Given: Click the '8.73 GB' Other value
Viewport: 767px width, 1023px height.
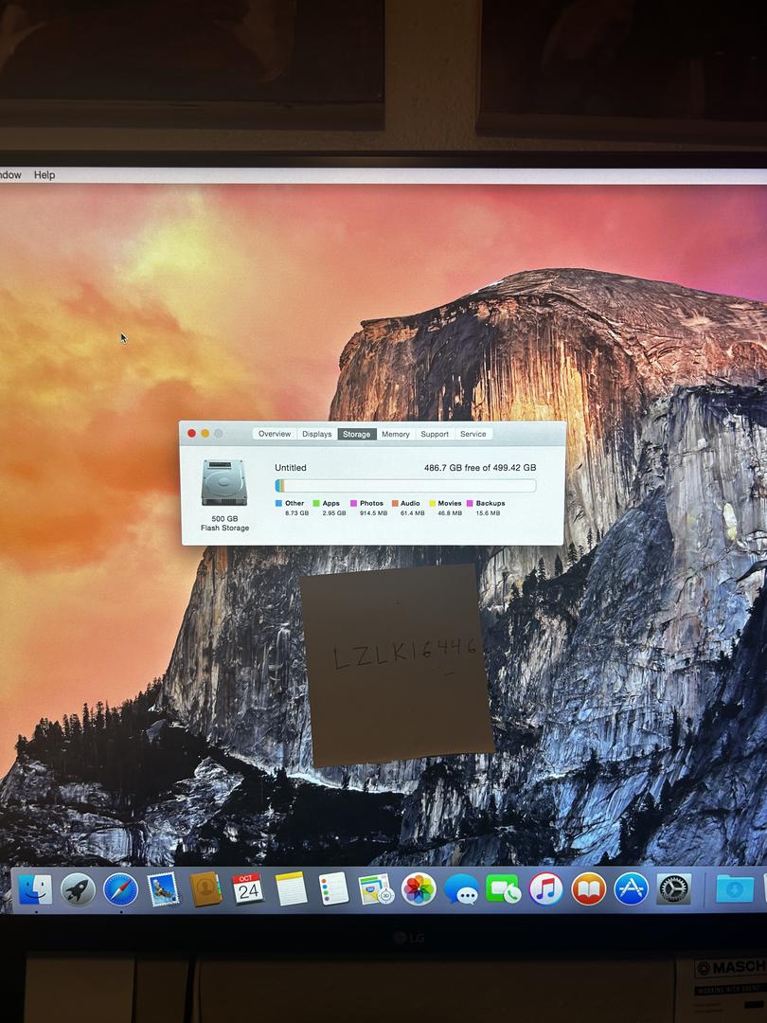Looking at the screenshot, I should [x=296, y=513].
